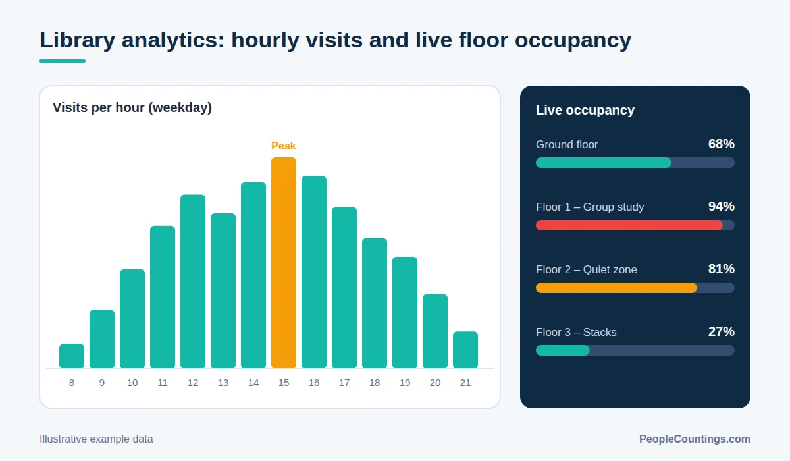
Task: Open the PeopleCountings.com link
Action: (x=695, y=439)
